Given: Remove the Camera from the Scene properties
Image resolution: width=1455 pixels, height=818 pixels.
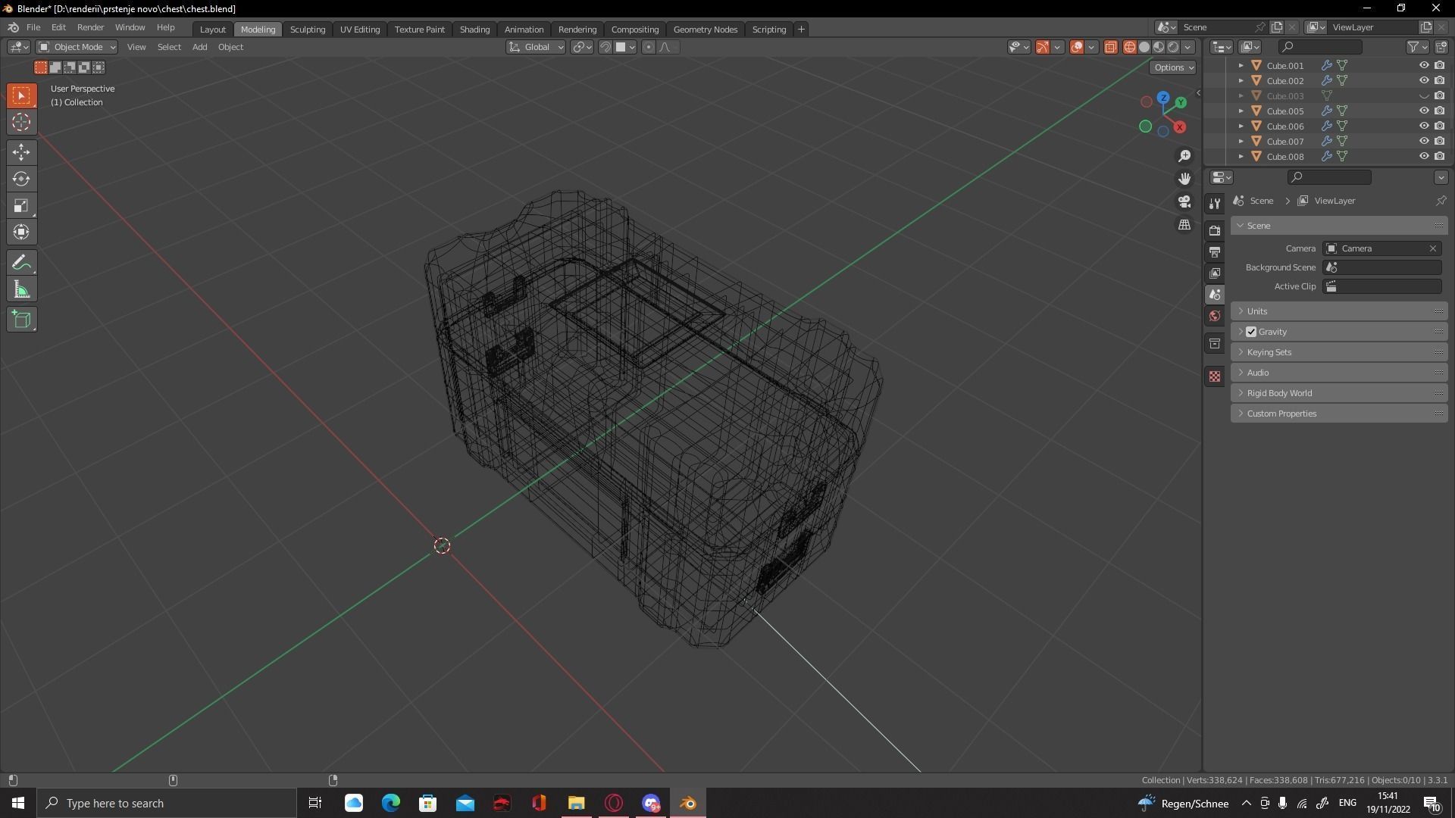Looking at the screenshot, I should coord(1432,248).
